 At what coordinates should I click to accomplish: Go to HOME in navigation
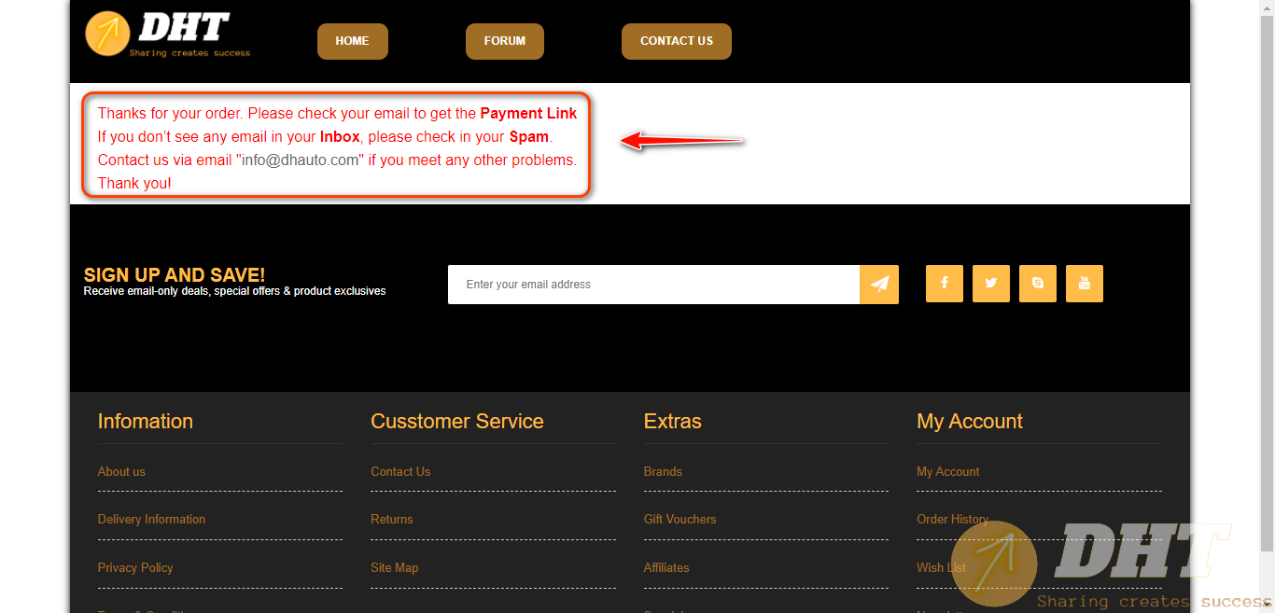pyautogui.click(x=352, y=41)
